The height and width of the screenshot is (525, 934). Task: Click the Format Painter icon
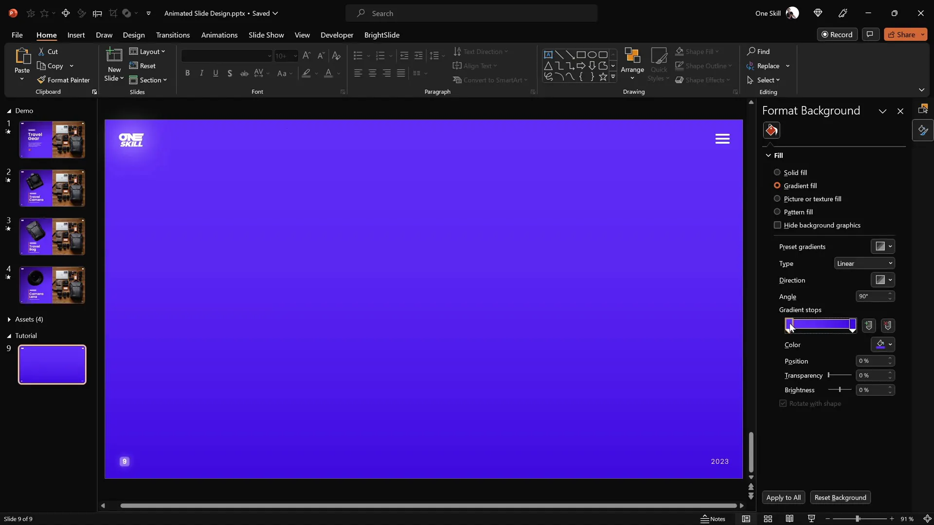tap(41, 80)
